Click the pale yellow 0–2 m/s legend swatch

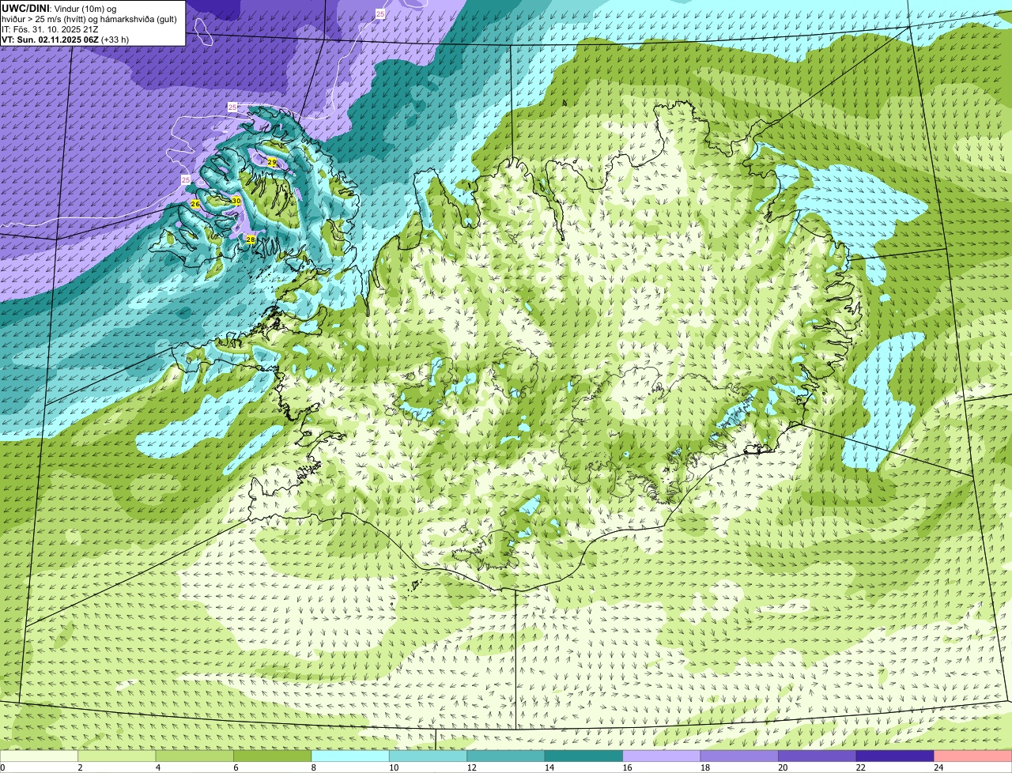tap(40, 756)
